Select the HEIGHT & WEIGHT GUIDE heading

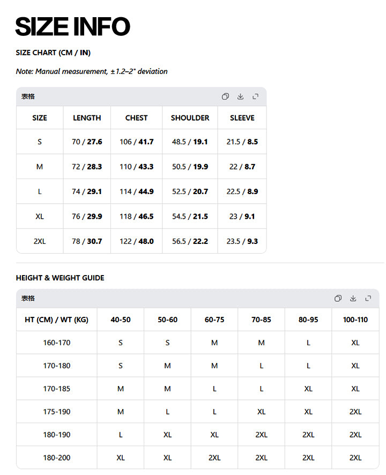coord(60,278)
